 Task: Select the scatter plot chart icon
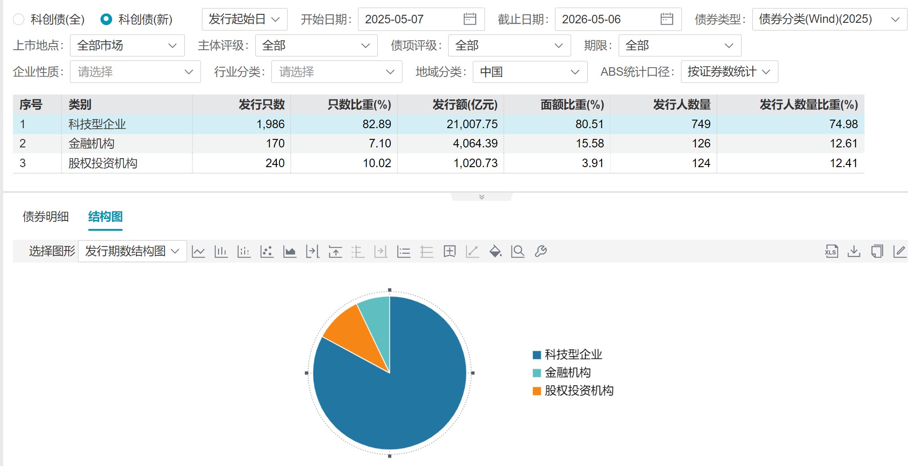tap(267, 251)
